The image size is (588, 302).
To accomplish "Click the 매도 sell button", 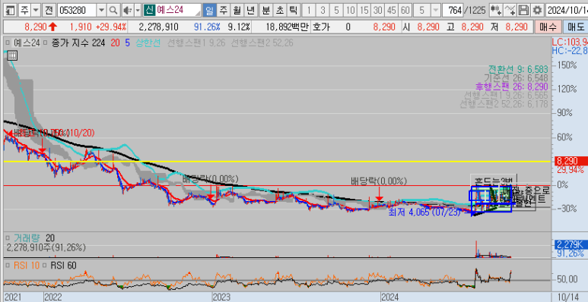I will [x=575, y=27].
